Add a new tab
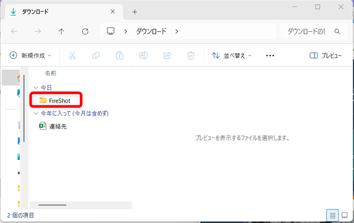 (x=135, y=12)
